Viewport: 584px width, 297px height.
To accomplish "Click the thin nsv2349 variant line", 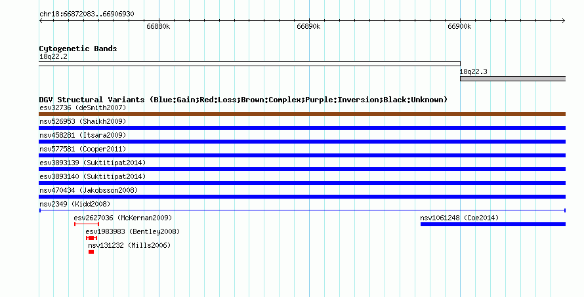I will [x=302, y=210].
